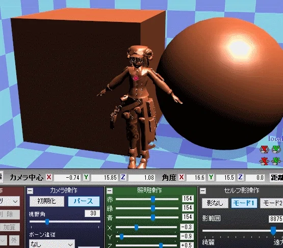Collapse the セルフ影操作 panel with minus button

coord(203,191)
